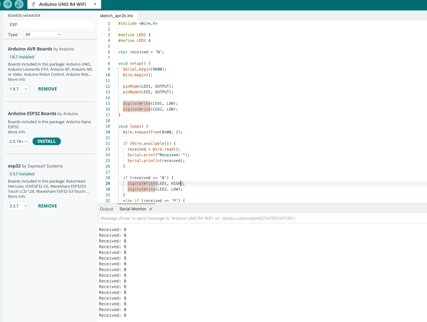
Task: Open Arduino ESP32 Boards version selector
Action: click(x=18, y=142)
